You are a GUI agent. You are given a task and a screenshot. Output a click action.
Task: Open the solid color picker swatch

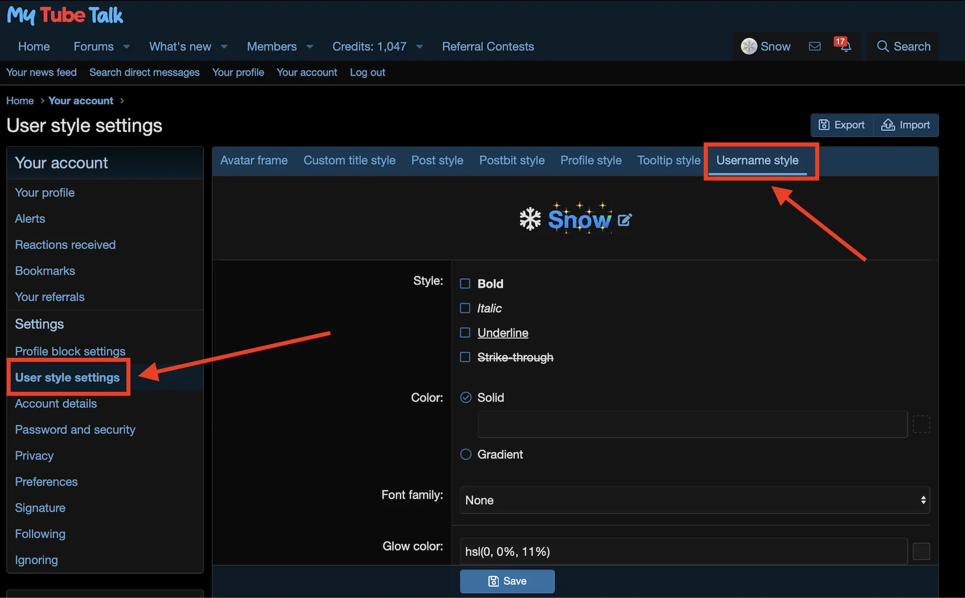922,424
